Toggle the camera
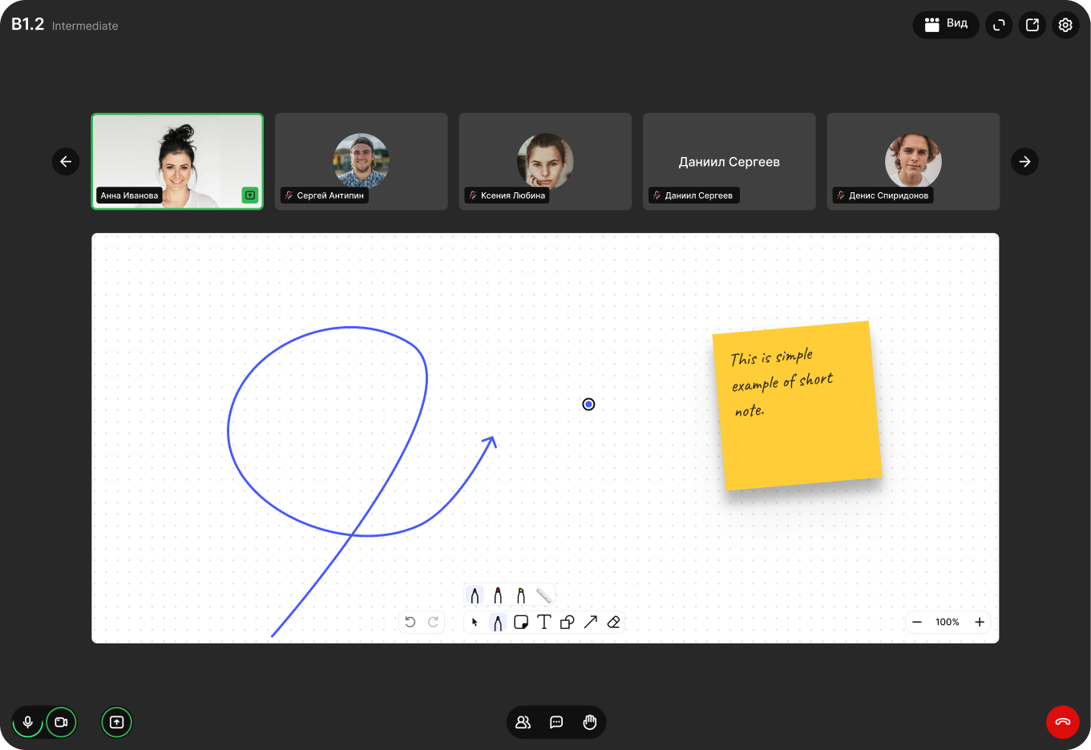 61,722
